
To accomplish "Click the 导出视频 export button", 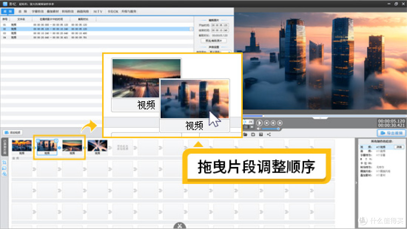I will pyautogui.click(x=391, y=133).
